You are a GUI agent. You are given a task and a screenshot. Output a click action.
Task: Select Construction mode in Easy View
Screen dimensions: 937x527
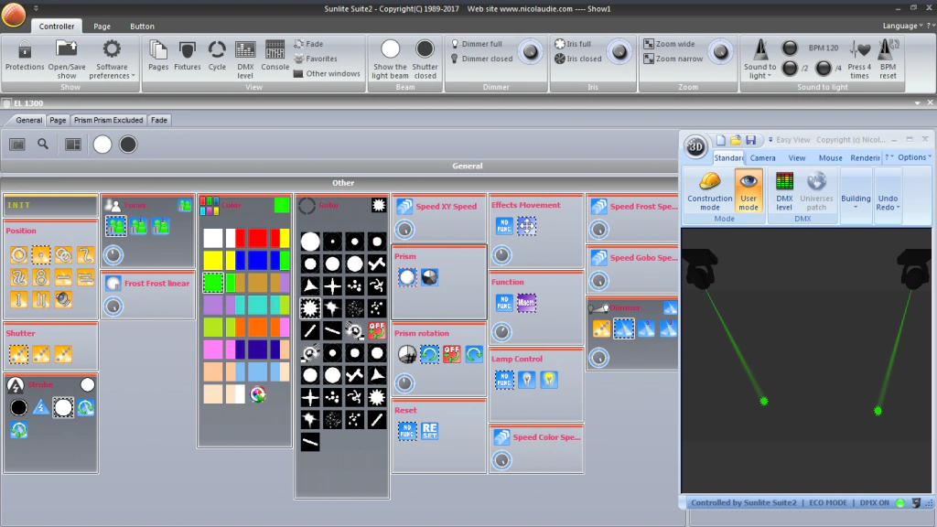(709, 190)
